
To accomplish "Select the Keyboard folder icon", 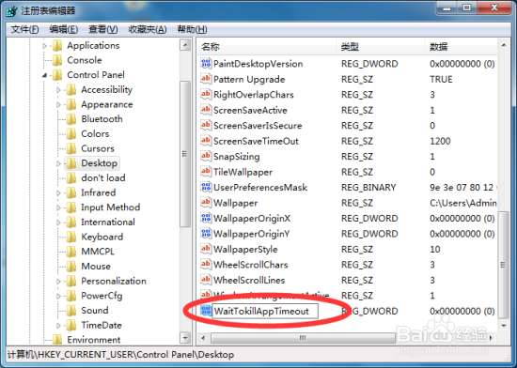I will click(x=71, y=237).
